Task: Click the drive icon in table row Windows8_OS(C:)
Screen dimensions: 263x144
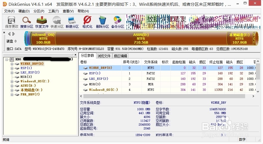Action: [85, 90]
